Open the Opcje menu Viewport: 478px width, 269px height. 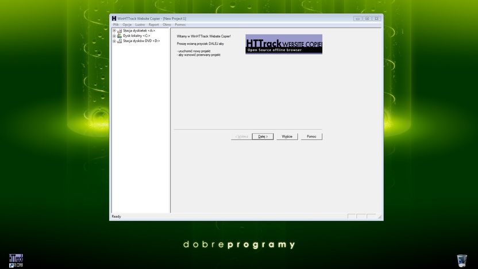(127, 25)
